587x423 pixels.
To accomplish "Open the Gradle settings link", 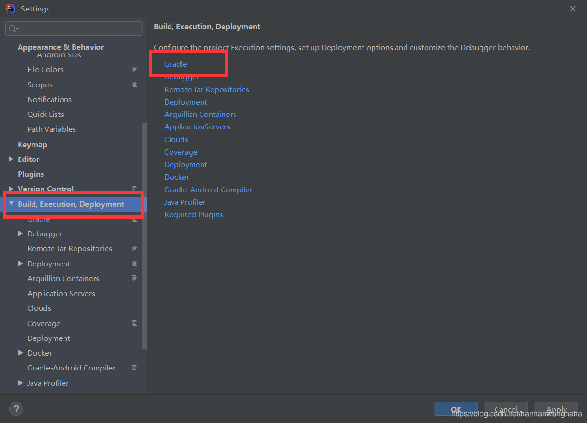I will (175, 64).
